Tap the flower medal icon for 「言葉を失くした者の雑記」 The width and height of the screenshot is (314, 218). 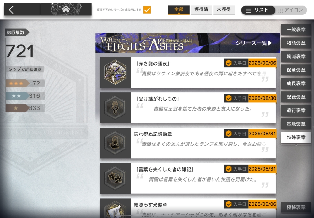115,178
